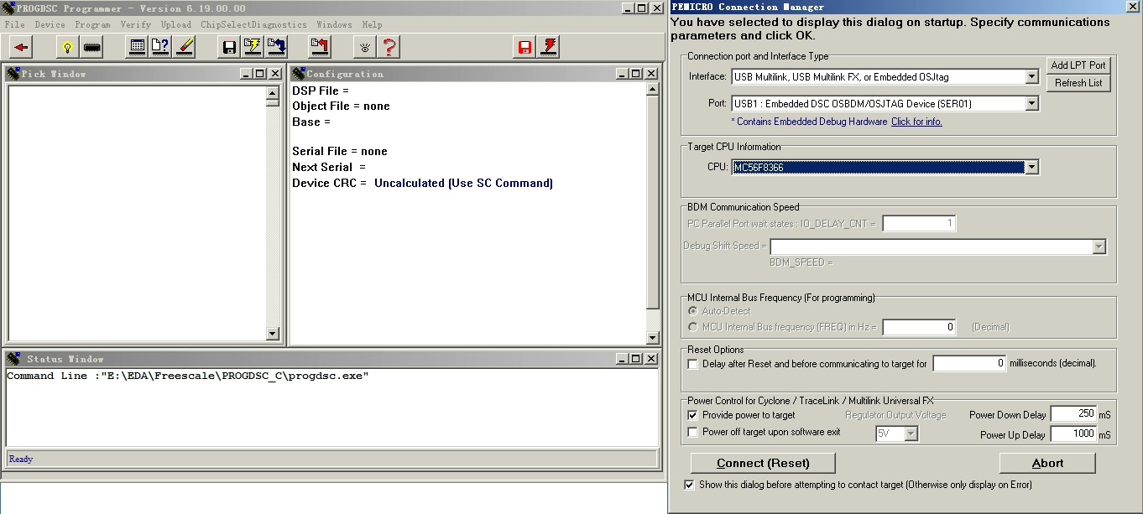Click the red back arrow toolbar icon
1143x514 pixels.
(21, 47)
